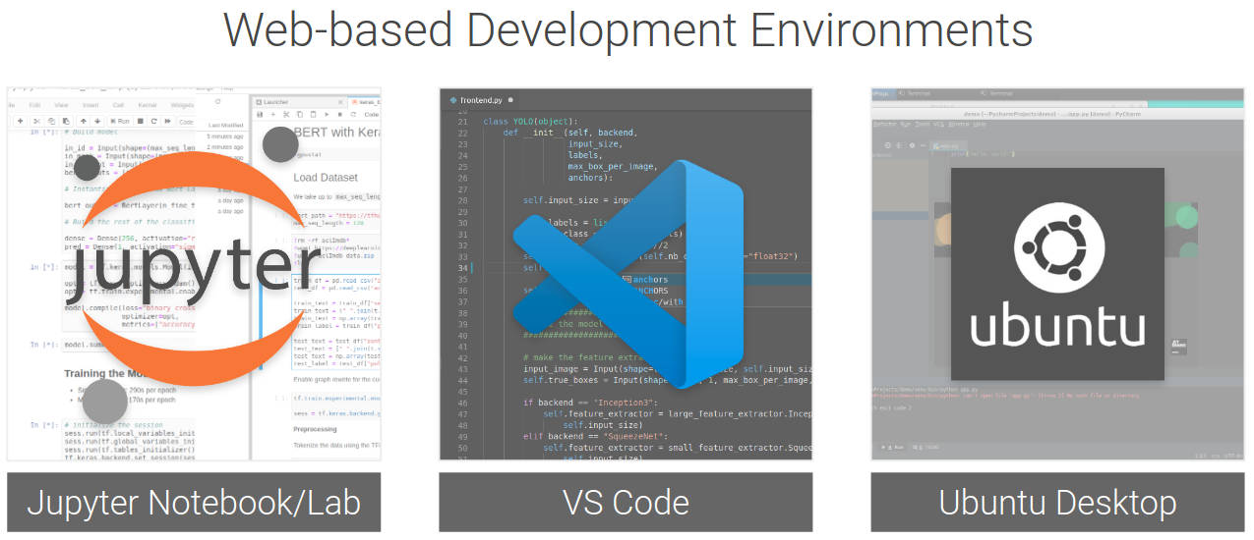Image resolution: width=1254 pixels, height=540 pixels.
Task: Click the 'class YOLO(object):' code line
Action: pyautogui.click(x=531, y=122)
